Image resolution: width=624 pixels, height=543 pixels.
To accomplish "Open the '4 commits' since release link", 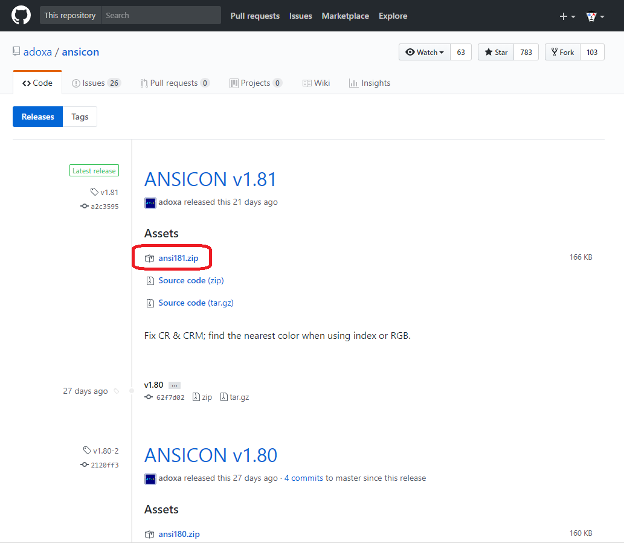I will (304, 478).
